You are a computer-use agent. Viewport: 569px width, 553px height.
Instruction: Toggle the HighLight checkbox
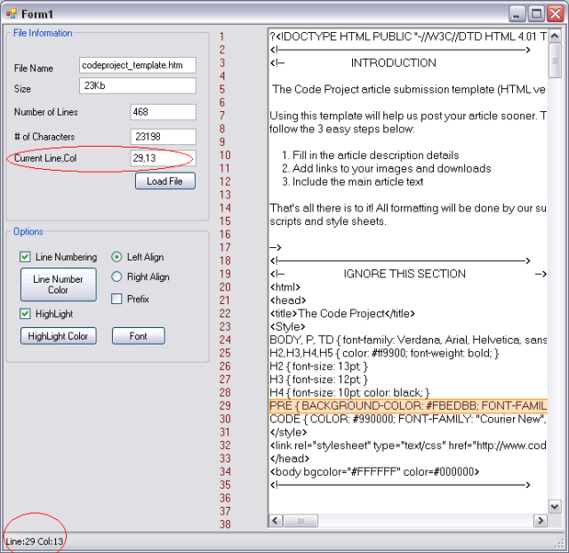pyautogui.click(x=25, y=314)
